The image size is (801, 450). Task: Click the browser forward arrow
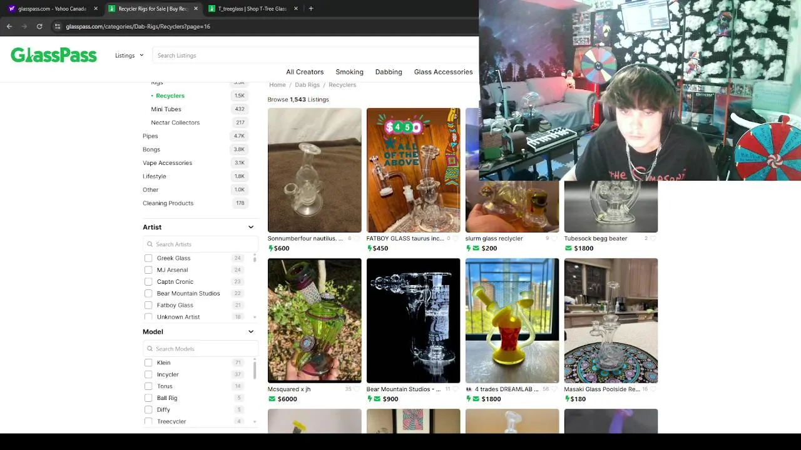(x=24, y=26)
